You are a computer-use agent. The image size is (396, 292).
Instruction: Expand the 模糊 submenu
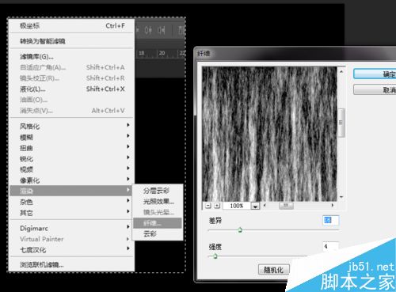72,137
